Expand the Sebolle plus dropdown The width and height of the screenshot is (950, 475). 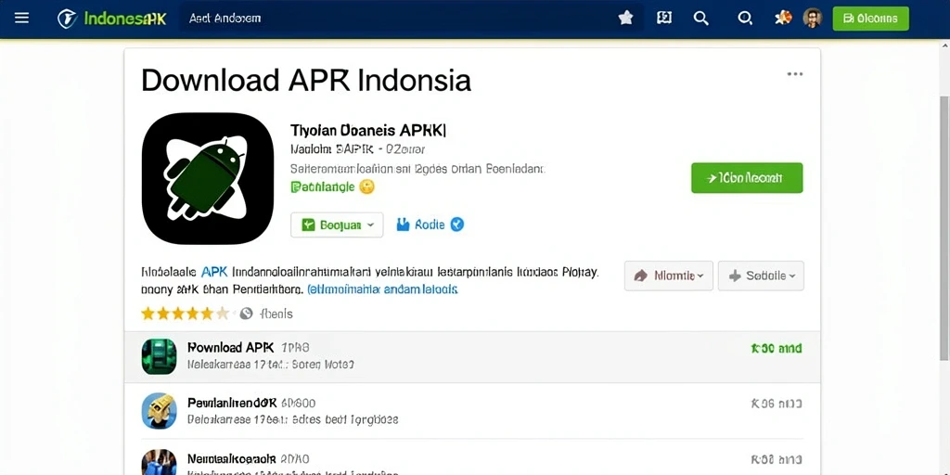point(761,276)
